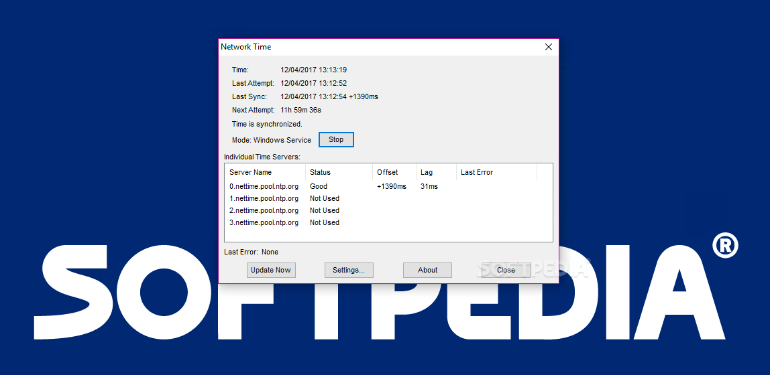
Task: Click the Network Time window title
Action: (x=246, y=47)
